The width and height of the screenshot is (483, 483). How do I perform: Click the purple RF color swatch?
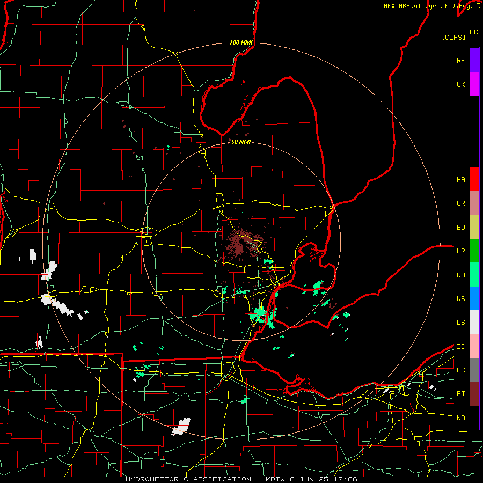coord(474,60)
